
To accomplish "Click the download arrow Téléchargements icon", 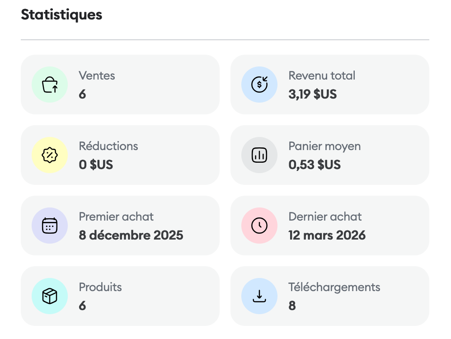I will [x=259, y=296].
